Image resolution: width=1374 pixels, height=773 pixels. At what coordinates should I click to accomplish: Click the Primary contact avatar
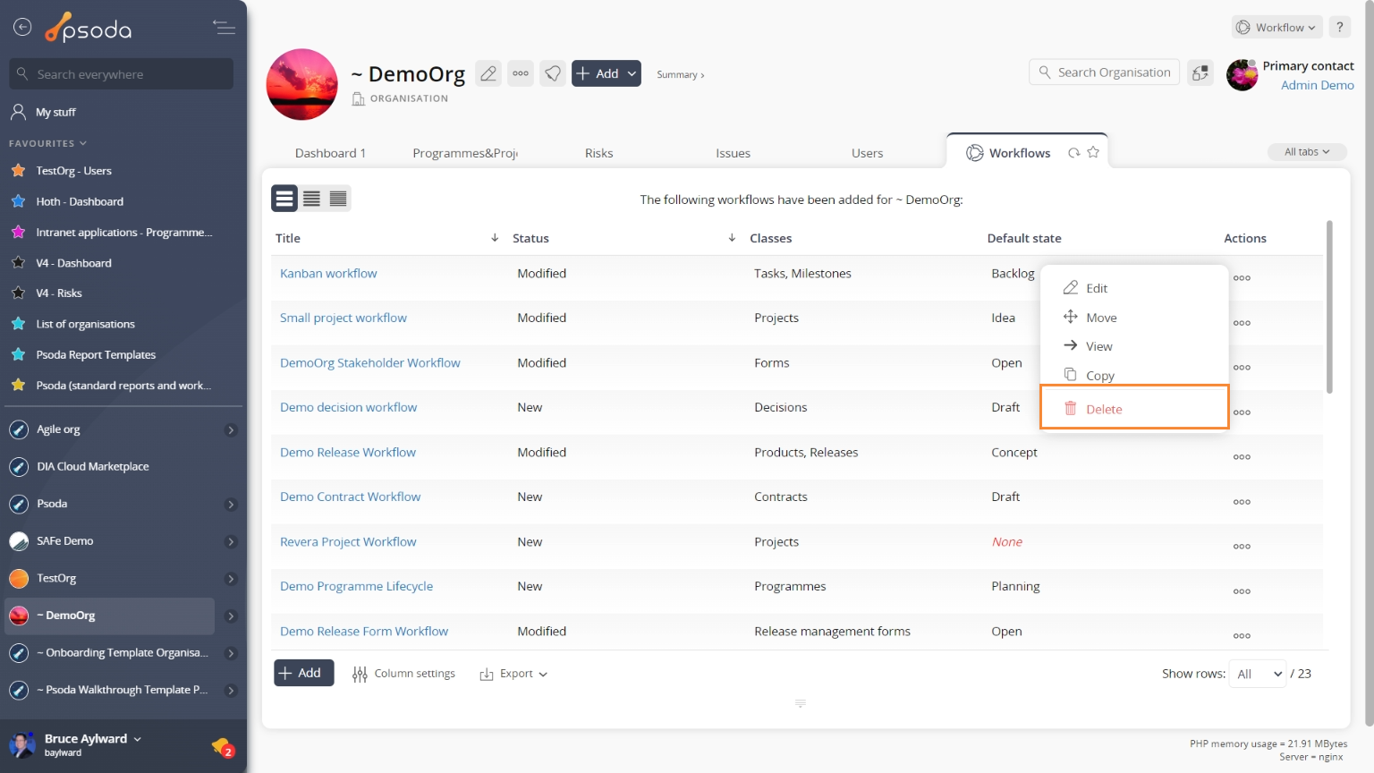(1242, 75)
